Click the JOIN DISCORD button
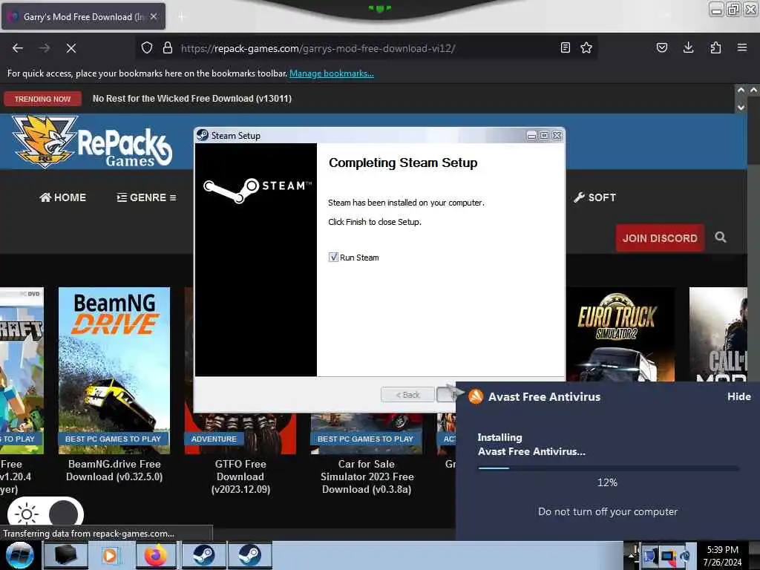 (660, 238)
